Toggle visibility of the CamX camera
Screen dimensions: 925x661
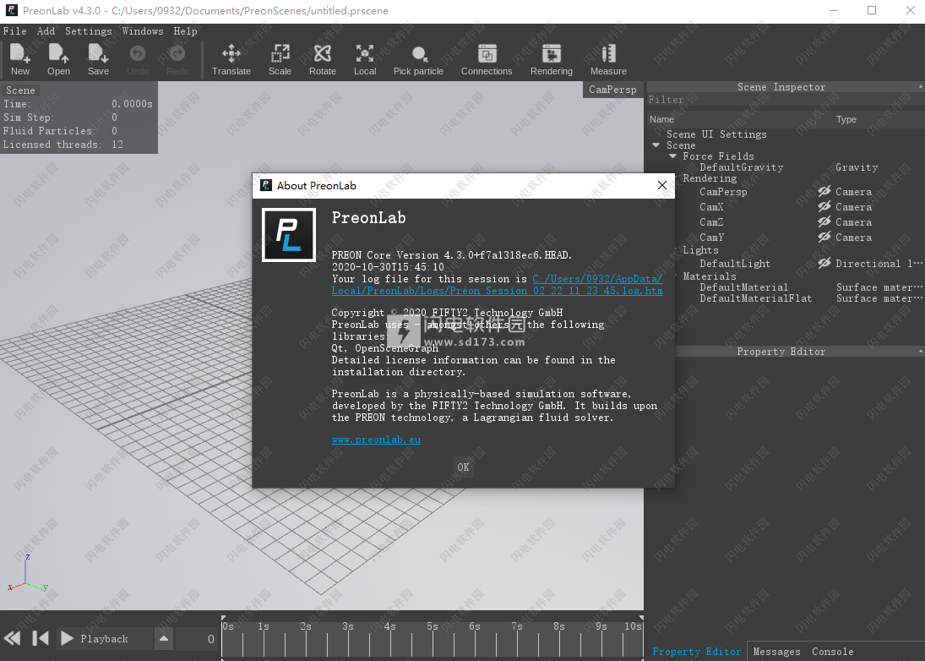tap(824, 206)
